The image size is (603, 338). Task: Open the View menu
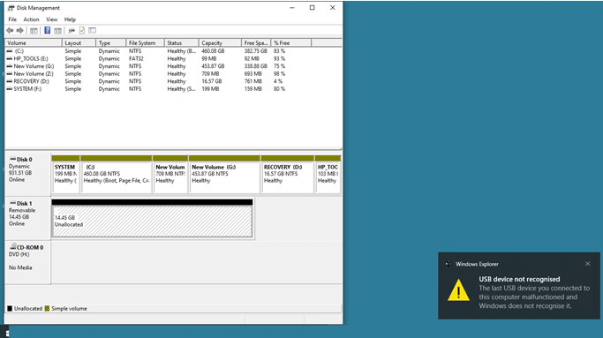(51, 19)
